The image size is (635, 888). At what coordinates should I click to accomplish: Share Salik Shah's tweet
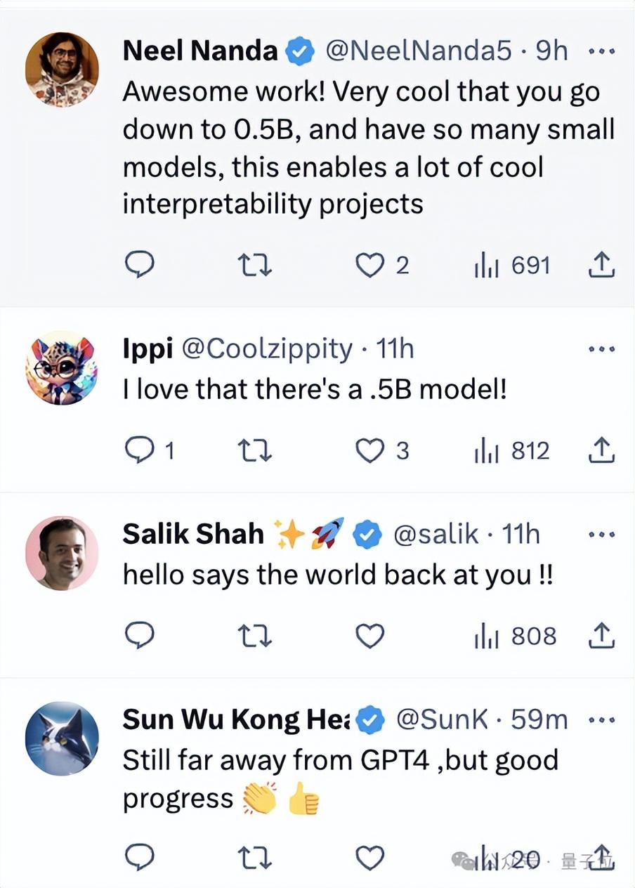tap(601, 636)
